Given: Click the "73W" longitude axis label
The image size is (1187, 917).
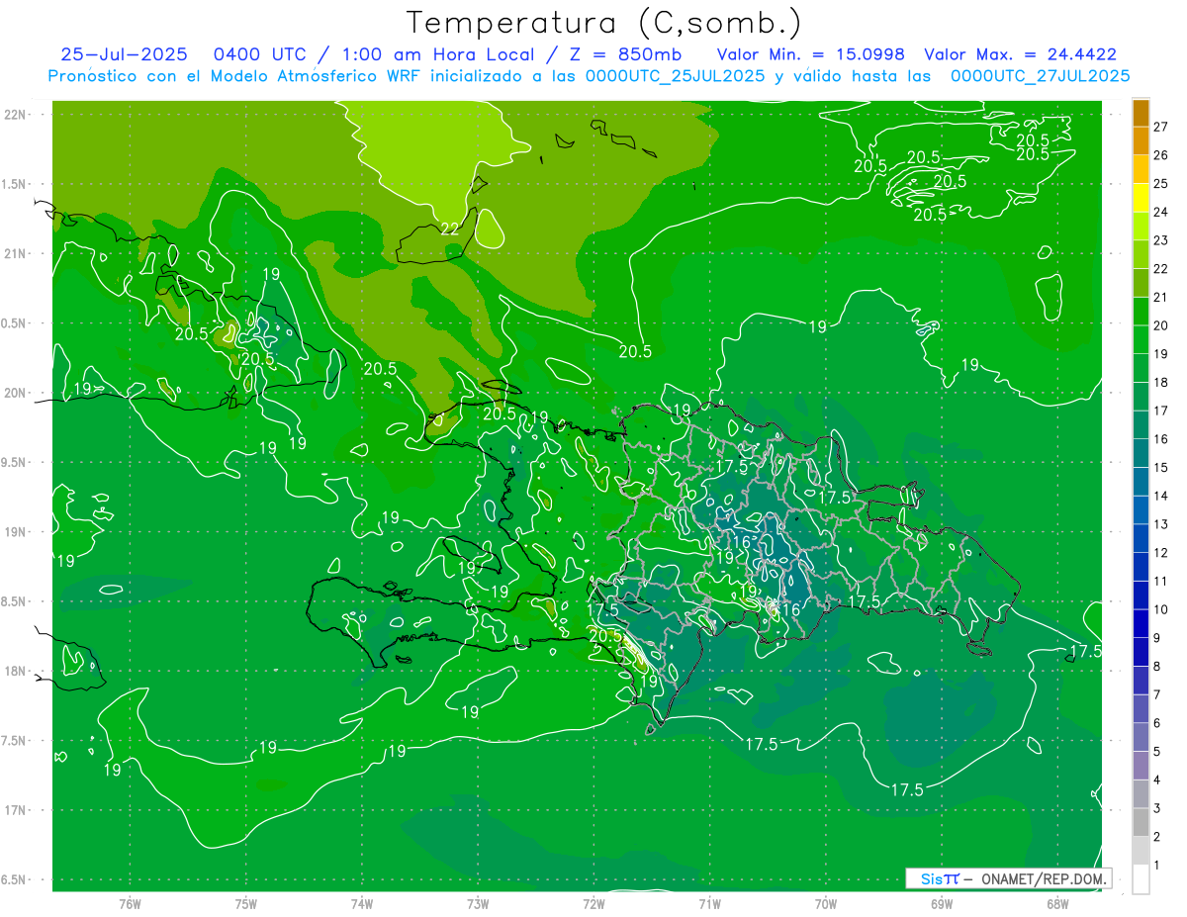Looking at the screenshot, I should (x=478, y=903).
